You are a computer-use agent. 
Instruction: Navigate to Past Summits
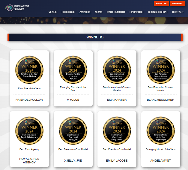point(116,12)
